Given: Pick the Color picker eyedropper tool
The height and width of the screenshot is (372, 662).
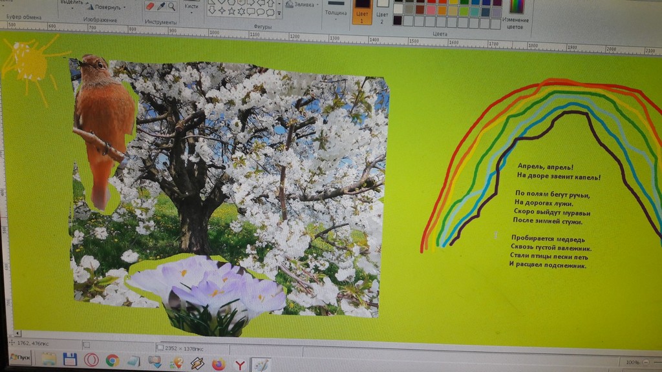Looking at the screenshot, I should (x=161, y=6).
